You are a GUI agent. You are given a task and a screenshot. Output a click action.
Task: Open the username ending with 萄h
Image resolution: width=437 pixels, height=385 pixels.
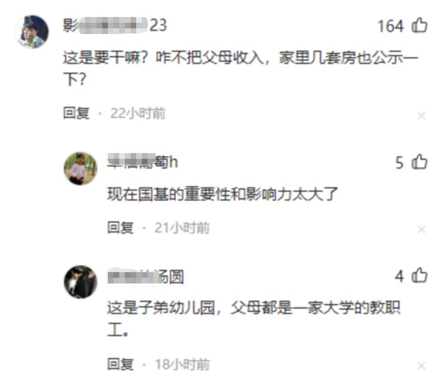coord(143,162)
